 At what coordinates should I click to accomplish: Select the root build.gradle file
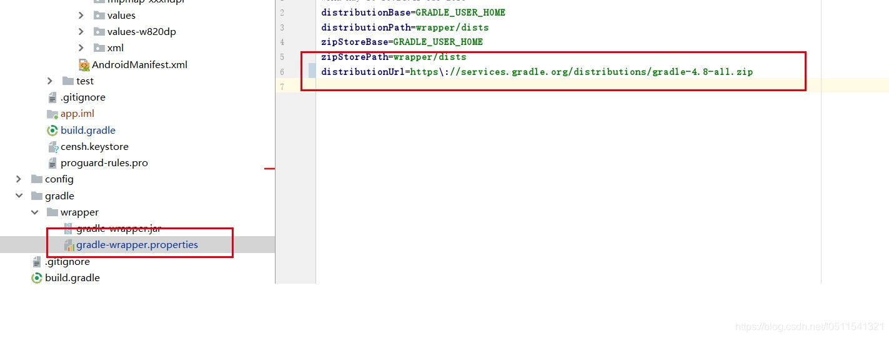tap(72, 277)
